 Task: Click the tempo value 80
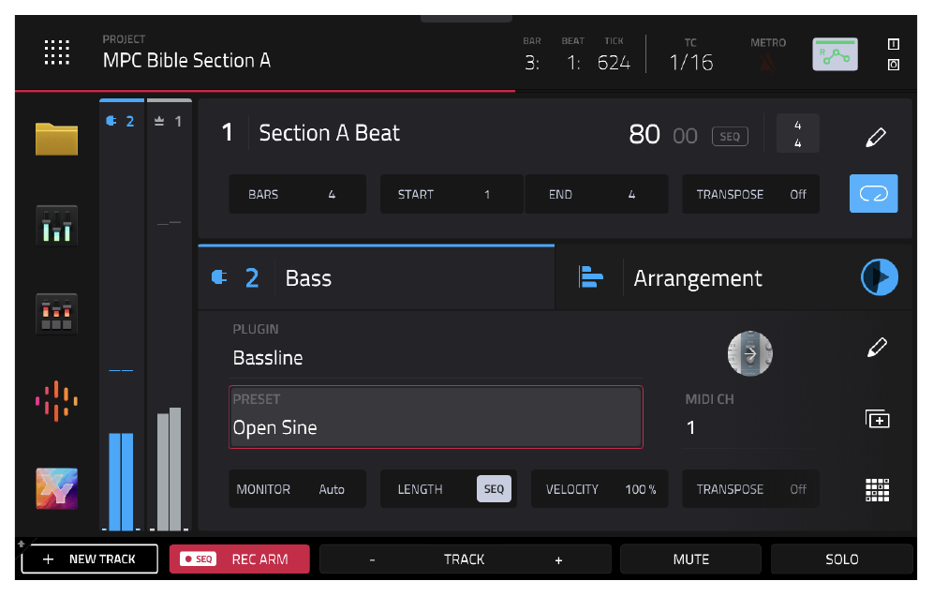(x=644, y=135)
